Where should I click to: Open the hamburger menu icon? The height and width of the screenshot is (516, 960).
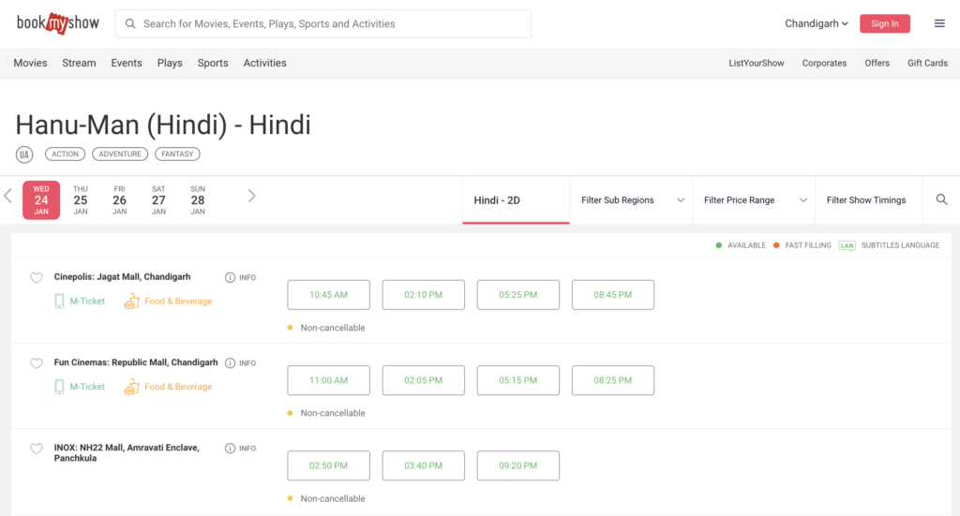click(x=939, y=23)
